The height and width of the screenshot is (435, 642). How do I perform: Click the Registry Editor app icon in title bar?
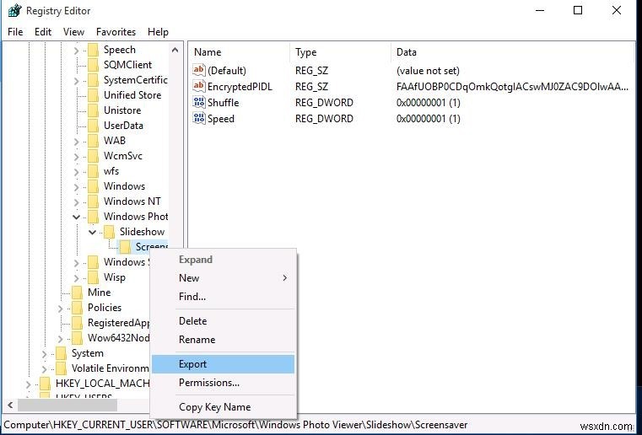[14, 11]
